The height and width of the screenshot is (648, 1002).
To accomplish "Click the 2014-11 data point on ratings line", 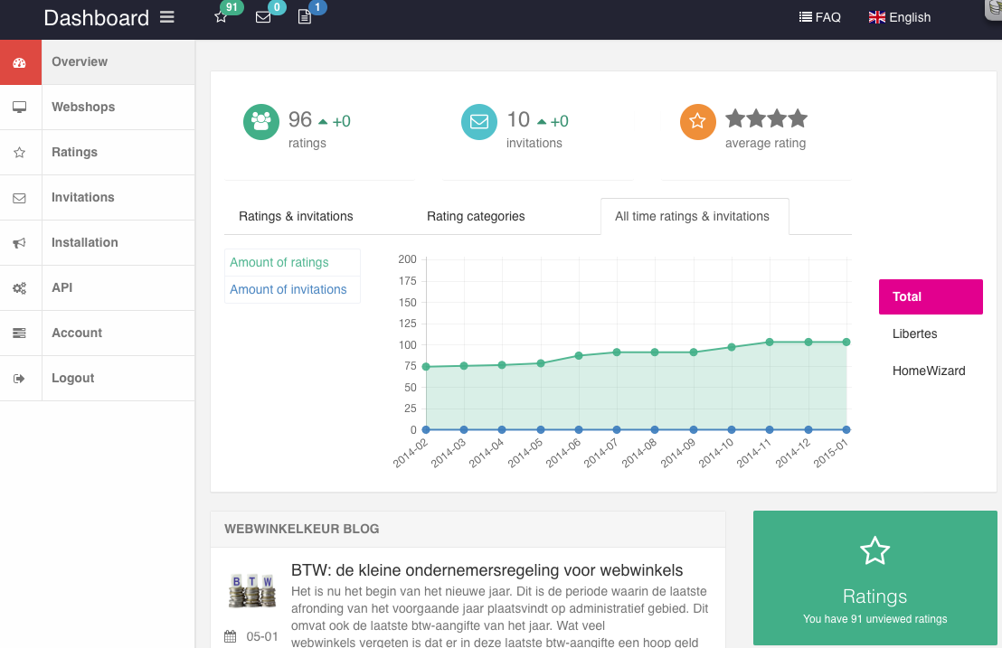I will coord(770,342).
